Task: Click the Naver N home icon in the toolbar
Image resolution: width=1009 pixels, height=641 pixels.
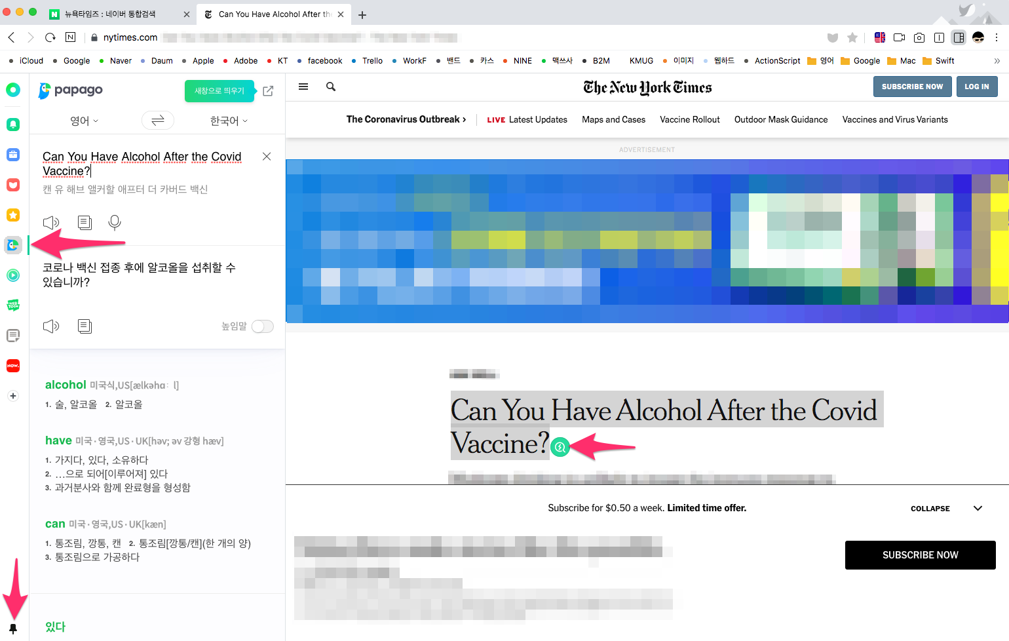Action: (x=71, y=37)
